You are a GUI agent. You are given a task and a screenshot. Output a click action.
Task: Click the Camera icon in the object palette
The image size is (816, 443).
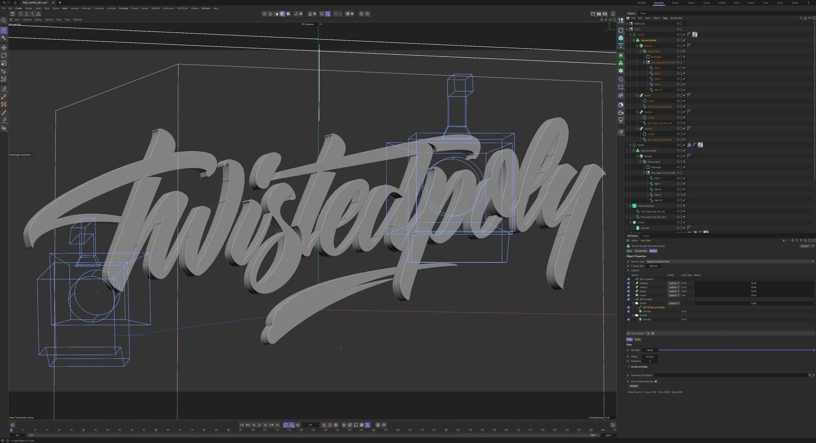tap(621, 113)
